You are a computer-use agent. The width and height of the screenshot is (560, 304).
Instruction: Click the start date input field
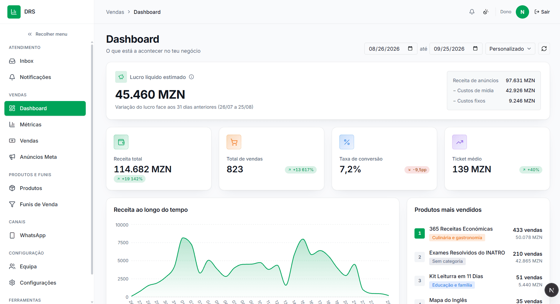click(x=391, y=49)
